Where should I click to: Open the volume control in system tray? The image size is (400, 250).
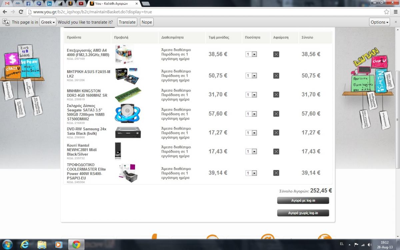[x=370, y=245]
